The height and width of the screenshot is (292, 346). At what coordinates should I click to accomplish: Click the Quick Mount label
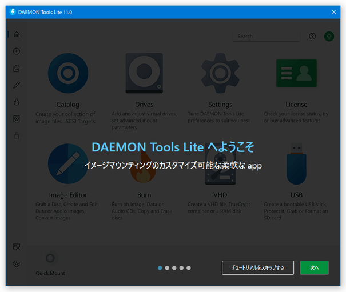pyautogui.click(x=50, y=274)
